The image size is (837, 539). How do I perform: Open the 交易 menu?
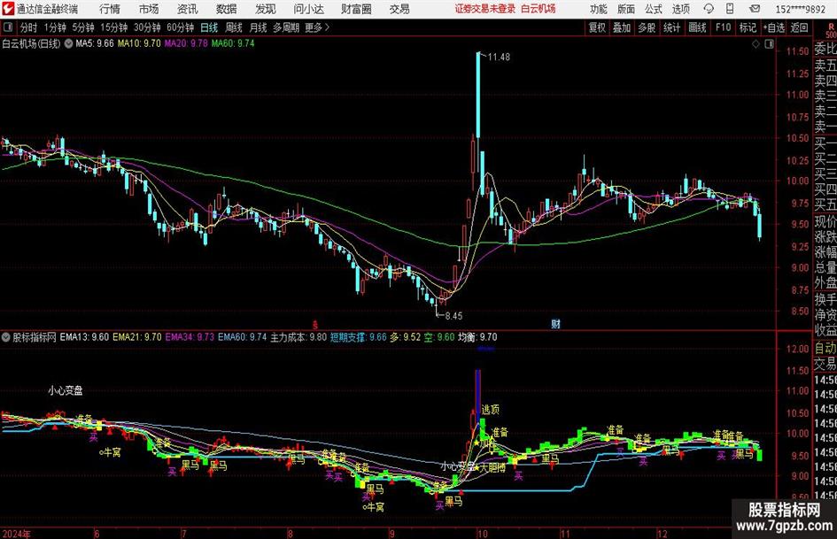pos(399,9)
